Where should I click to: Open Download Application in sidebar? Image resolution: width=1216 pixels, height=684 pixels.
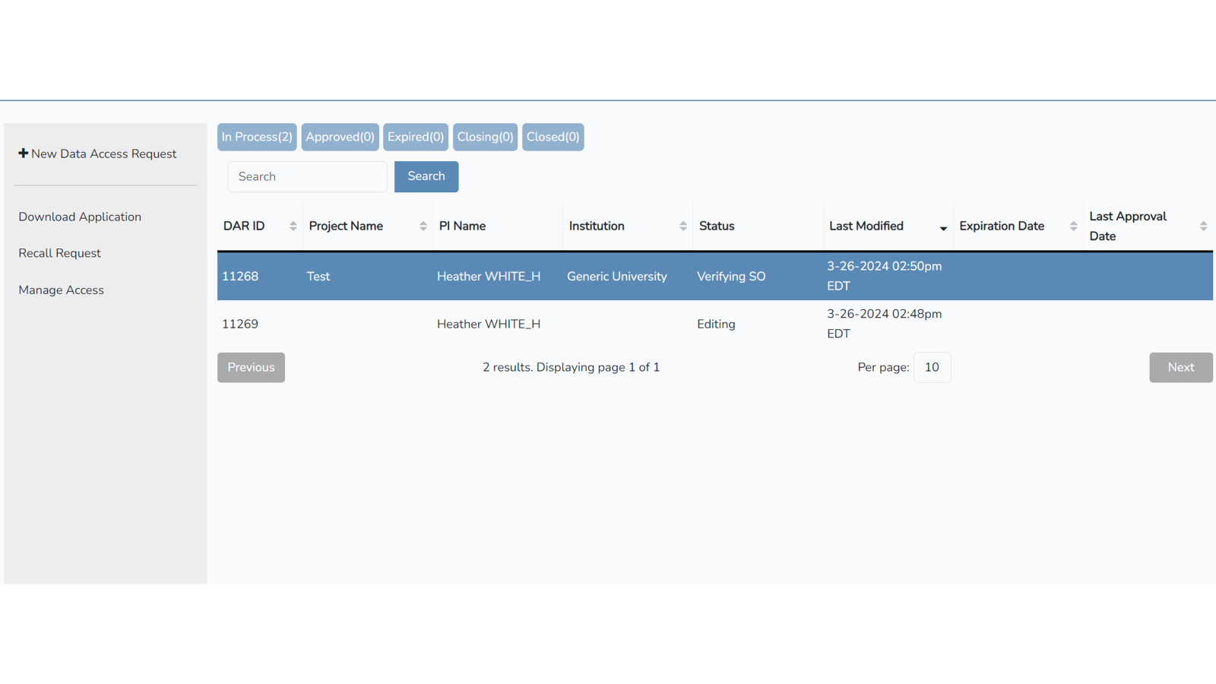coord(80,217)
